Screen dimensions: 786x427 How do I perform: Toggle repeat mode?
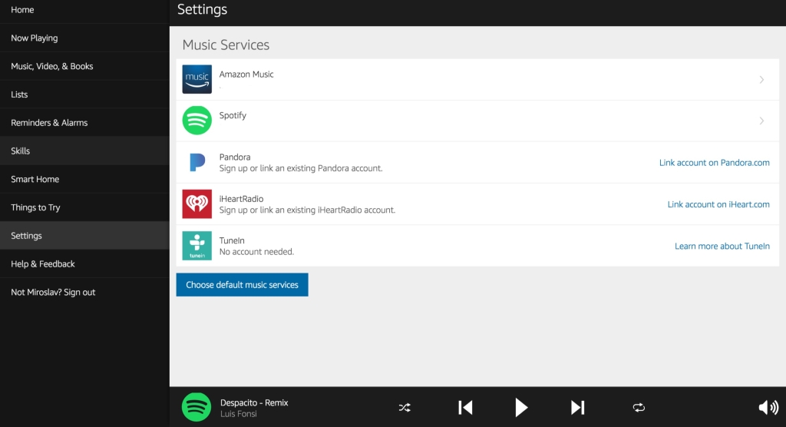click(639, 408)
